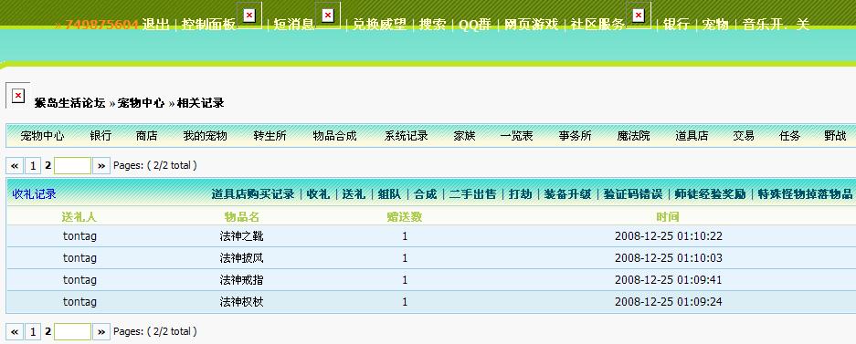Image resolution: width=856 pixels, height=344 pixels.
Task: Switch to 道具店购买记录 record tab
Action: [x=253, y=194]
